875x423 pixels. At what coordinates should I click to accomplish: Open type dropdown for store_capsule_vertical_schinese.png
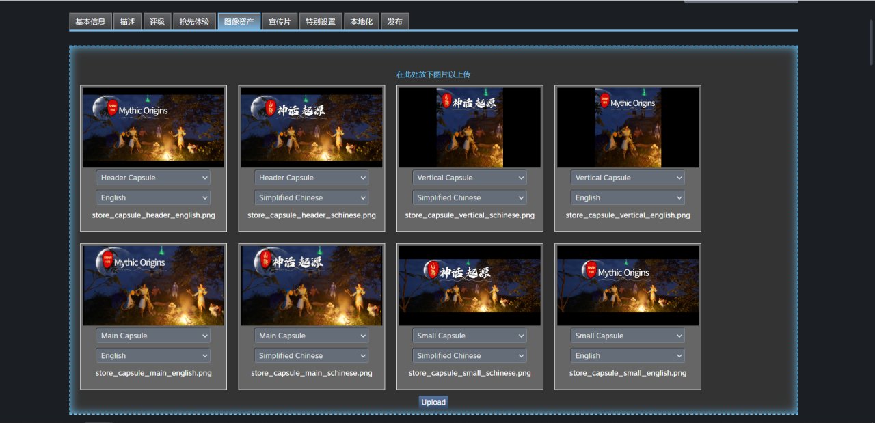point(470,178)
